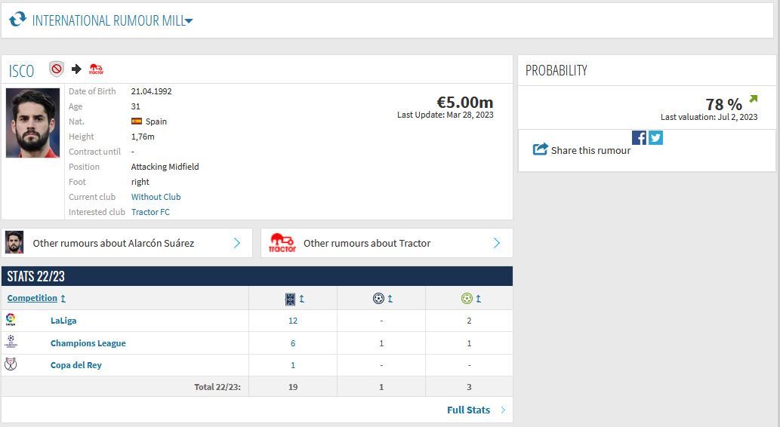Click the 78 % probability value
The height and width of the screenshot is (427, 780).
(x=724, y=104)
